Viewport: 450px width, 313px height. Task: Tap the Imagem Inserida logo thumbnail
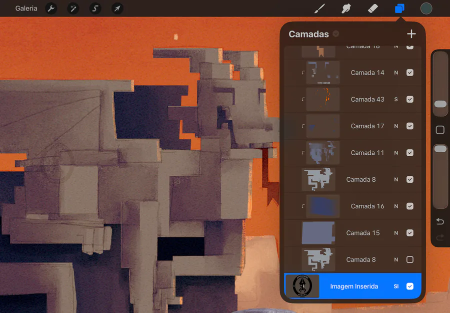click(x=302, y=286)
